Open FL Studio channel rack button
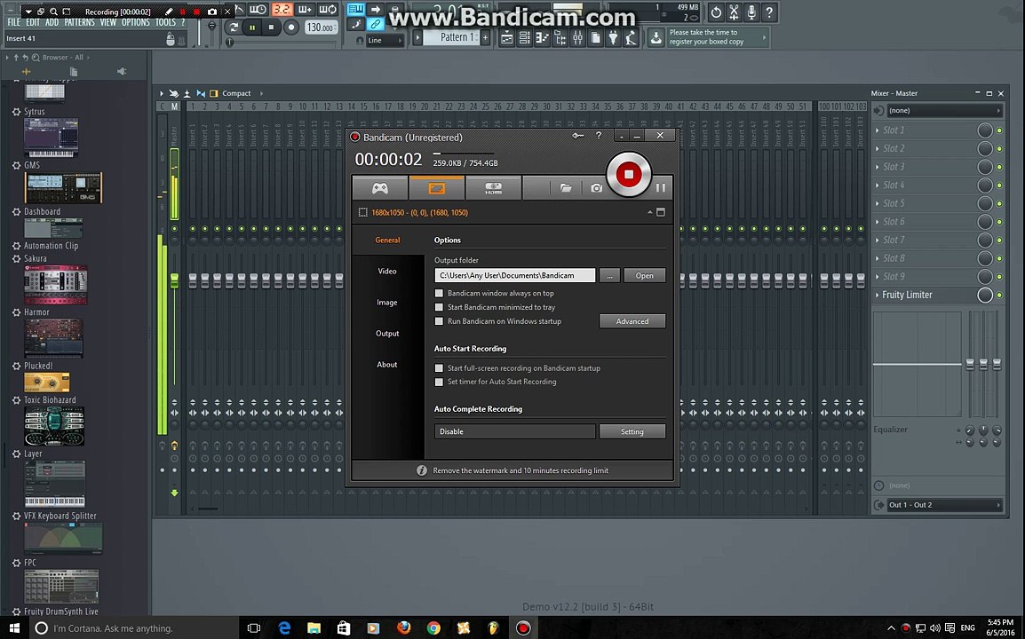 click(524, 38)
